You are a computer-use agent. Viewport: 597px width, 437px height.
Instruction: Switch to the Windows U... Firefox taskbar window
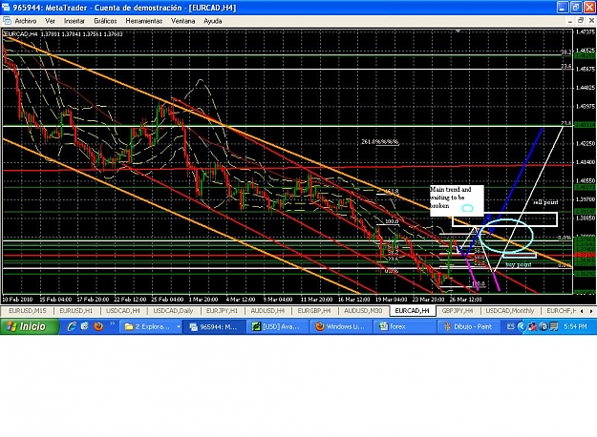coord(340,326)
